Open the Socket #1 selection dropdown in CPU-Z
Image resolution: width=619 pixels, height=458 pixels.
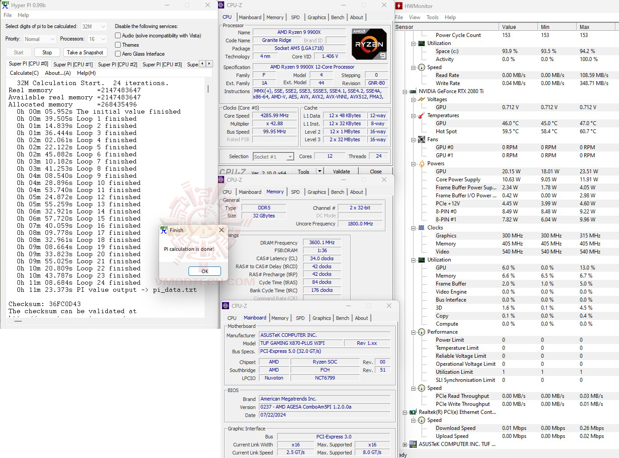pyautogui.click(x=290, y=156)
